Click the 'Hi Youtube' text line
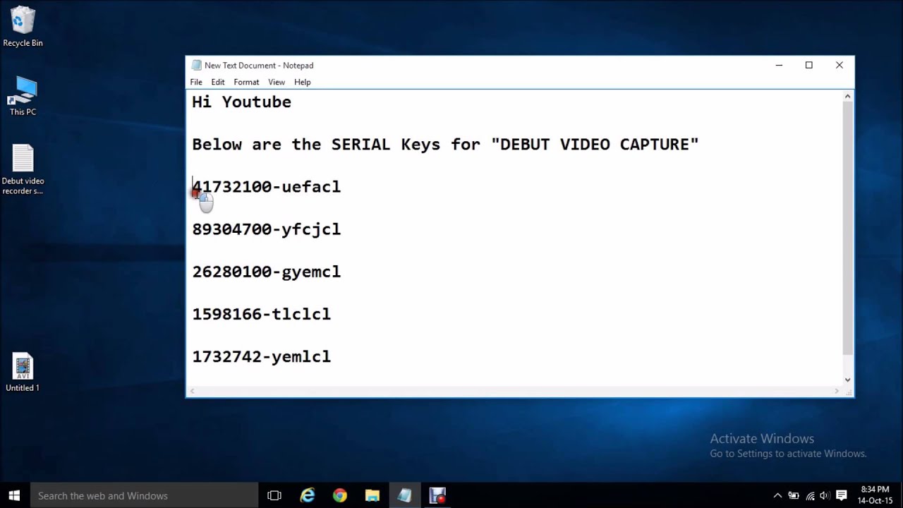 pyautogui.click(x=241, y=102)
